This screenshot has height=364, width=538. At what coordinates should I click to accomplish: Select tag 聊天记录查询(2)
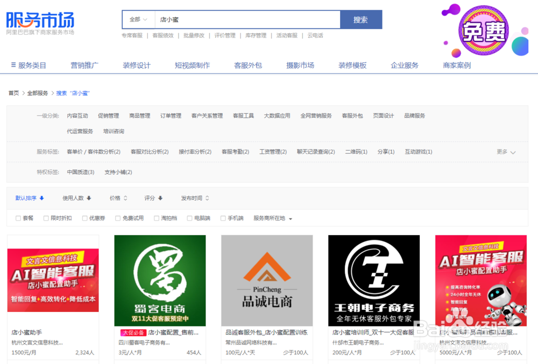(x=316, y=152)
